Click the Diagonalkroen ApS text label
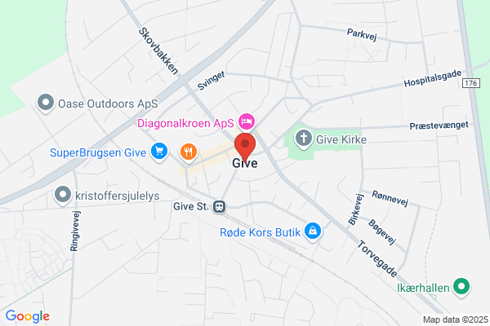The height and width of the screenshot is (326, 490). click(x=185, y=123)
